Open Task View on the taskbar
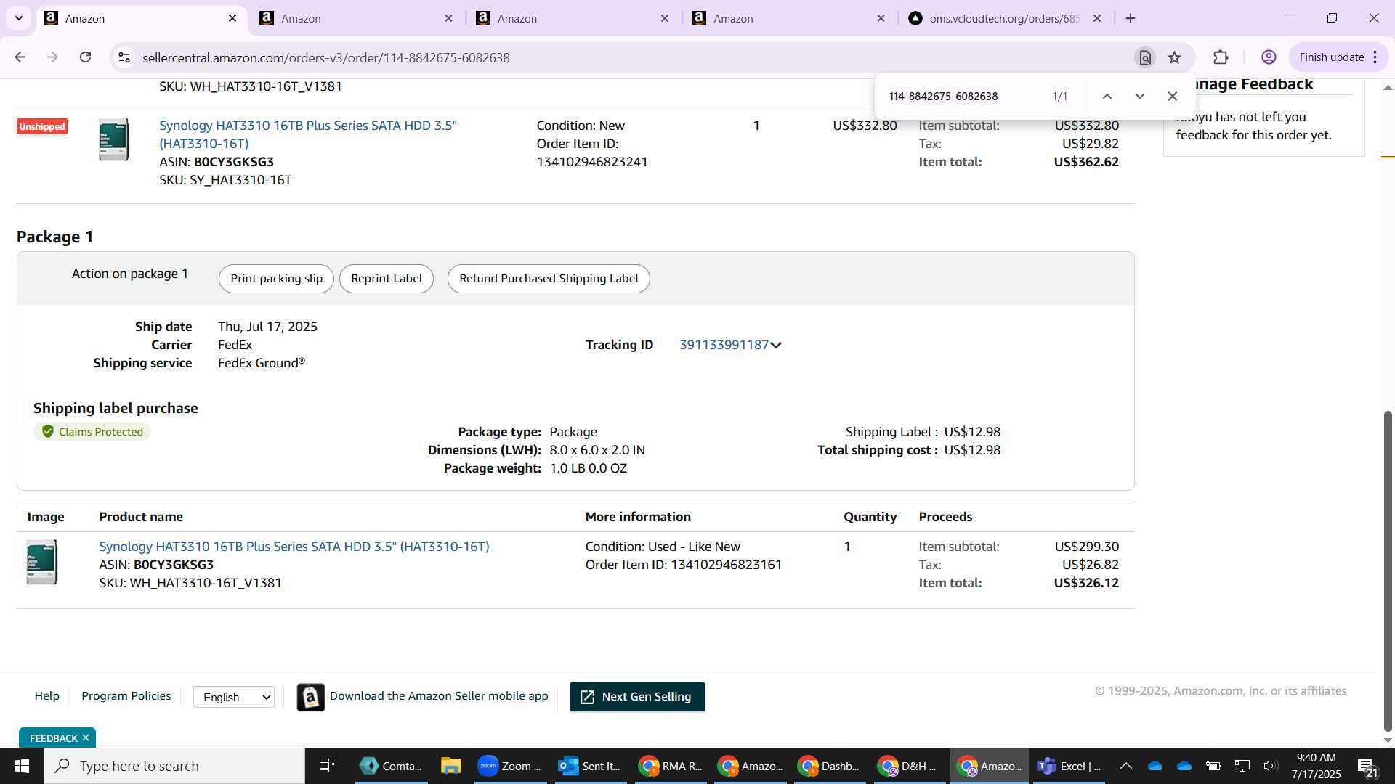 [x=327, y=766]
